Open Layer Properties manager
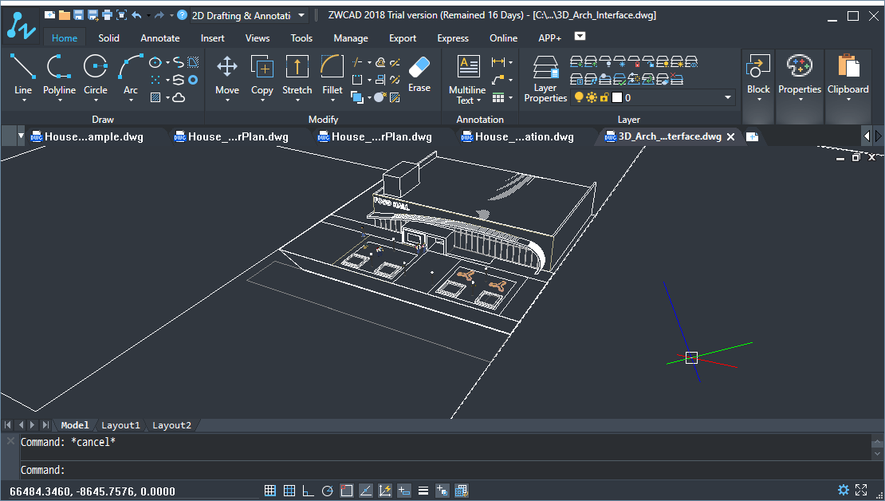Screen dimensions: 885x501 (x=545, y=79)
